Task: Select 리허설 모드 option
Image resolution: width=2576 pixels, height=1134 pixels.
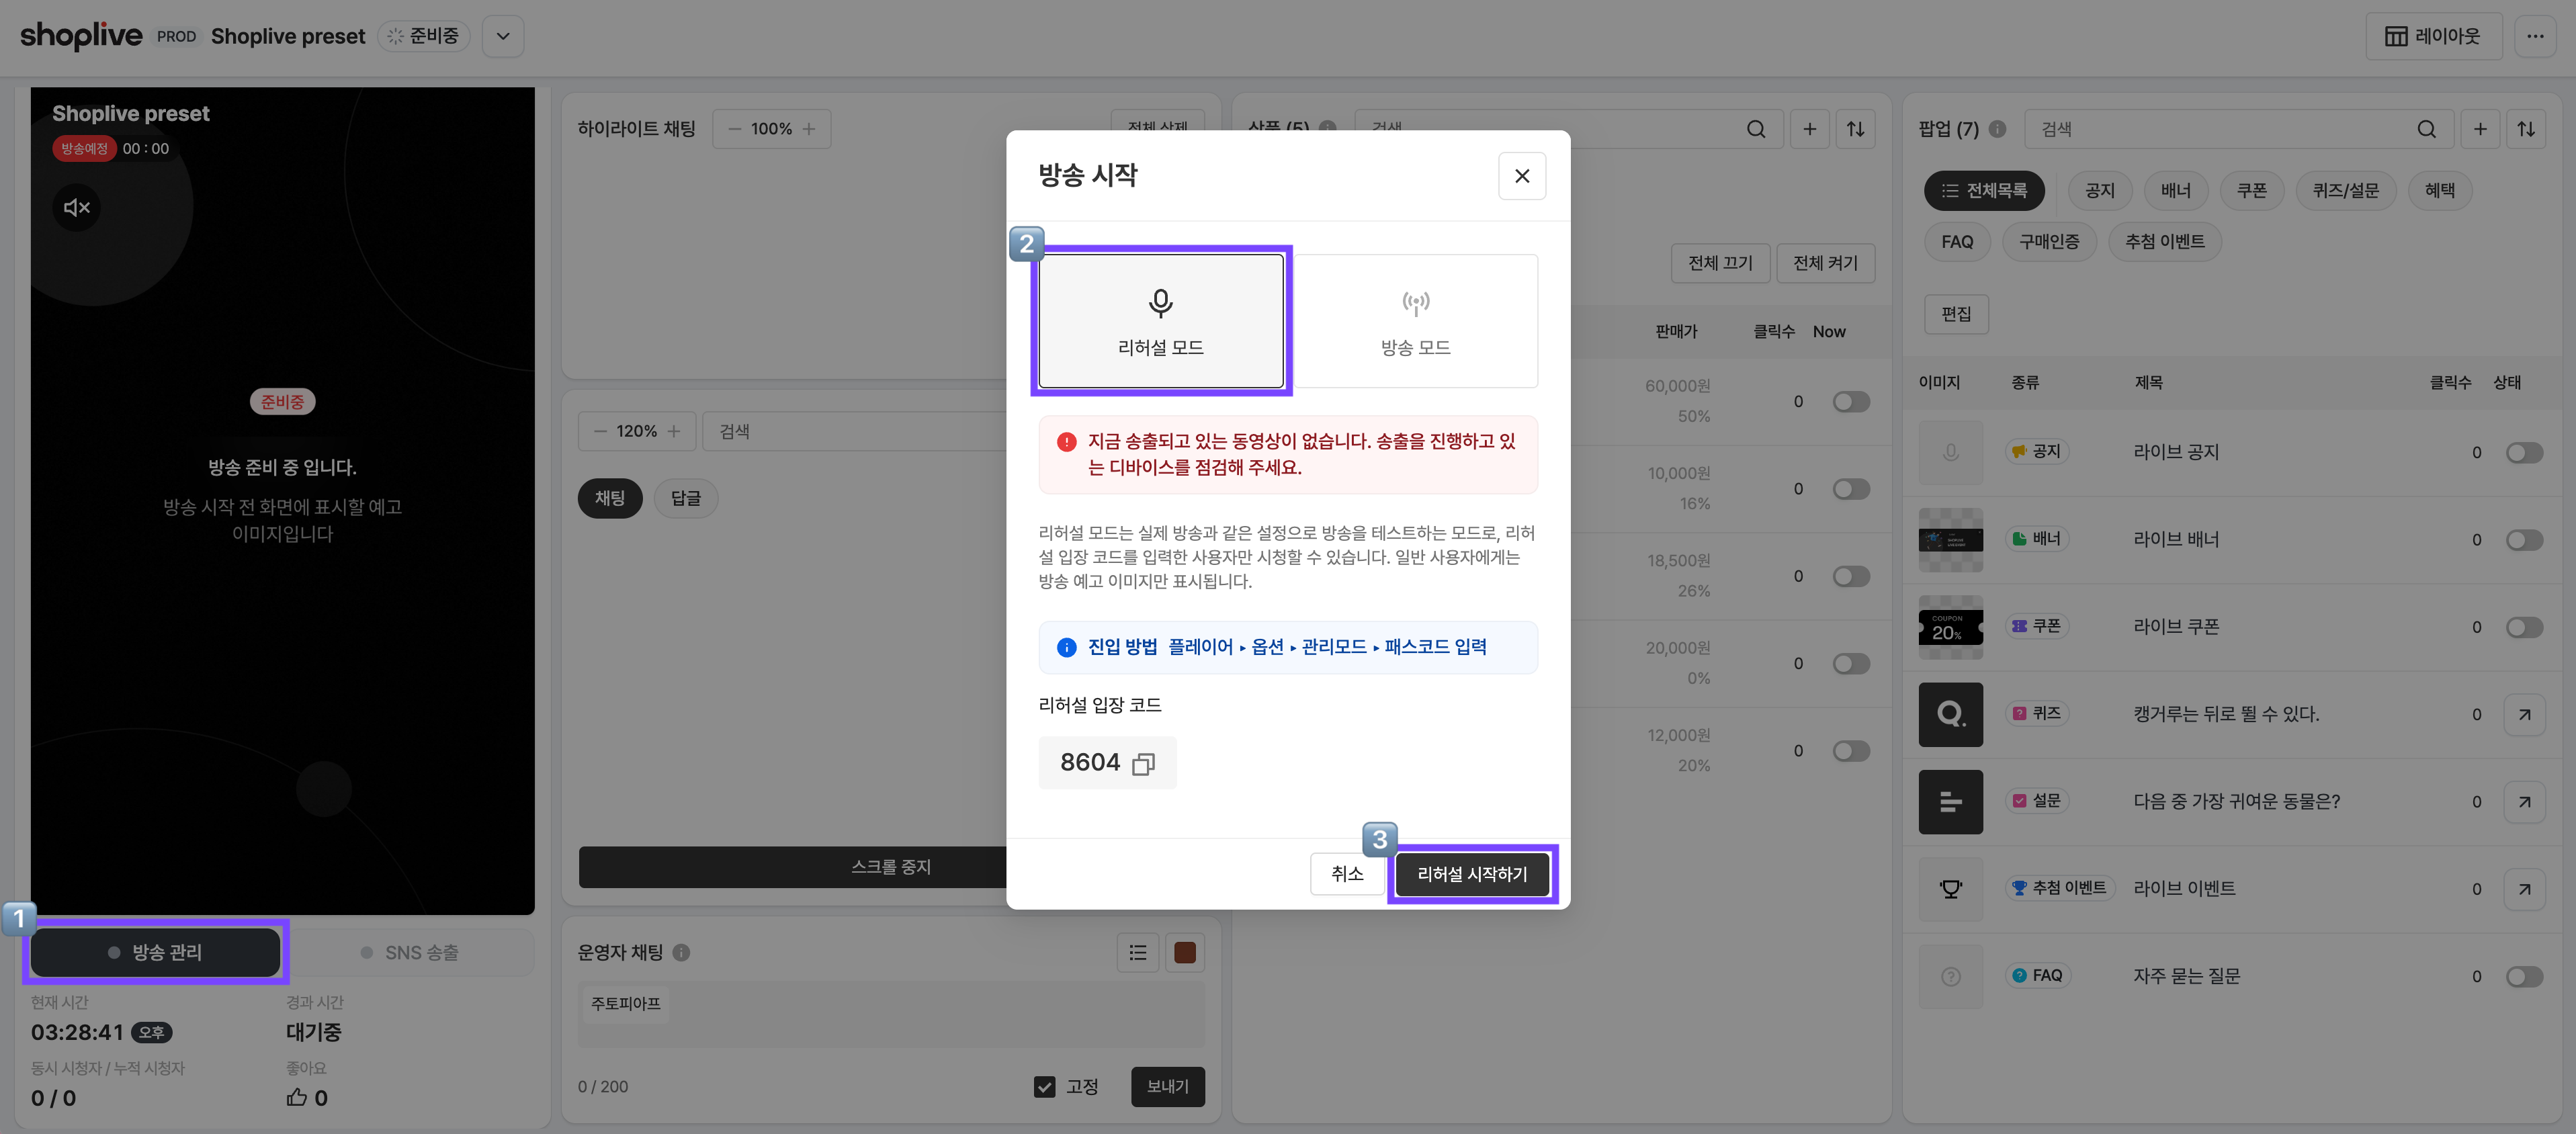Action: click(1160, 321)
